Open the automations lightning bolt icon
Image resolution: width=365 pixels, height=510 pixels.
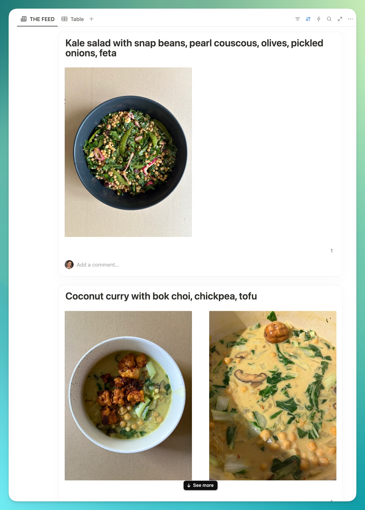[x=319, y=19]
